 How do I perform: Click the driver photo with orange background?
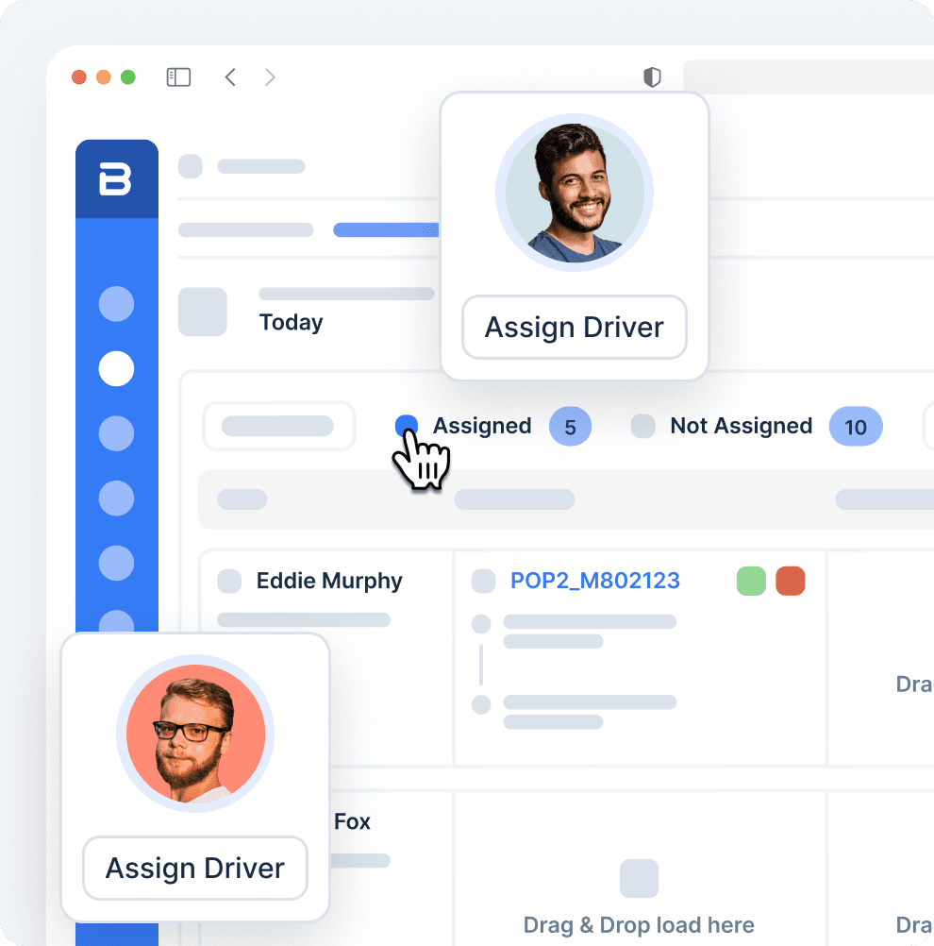tap(195, 734)
